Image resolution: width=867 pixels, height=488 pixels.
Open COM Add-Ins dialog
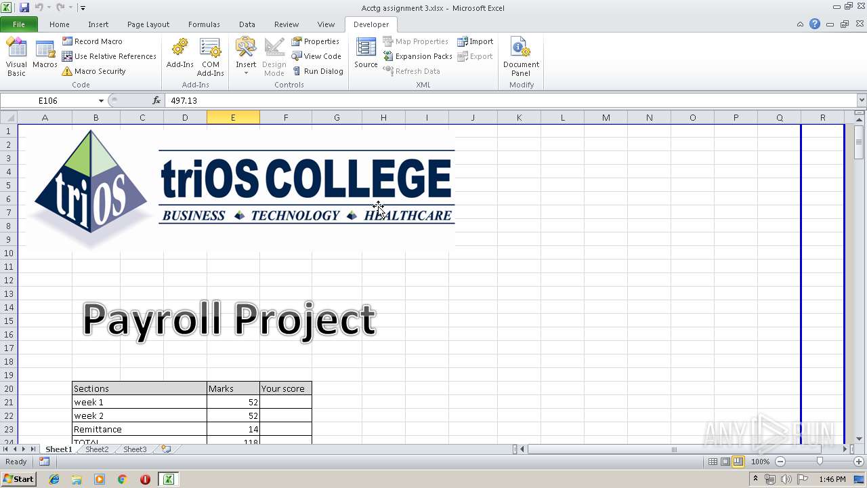point(211,57)
